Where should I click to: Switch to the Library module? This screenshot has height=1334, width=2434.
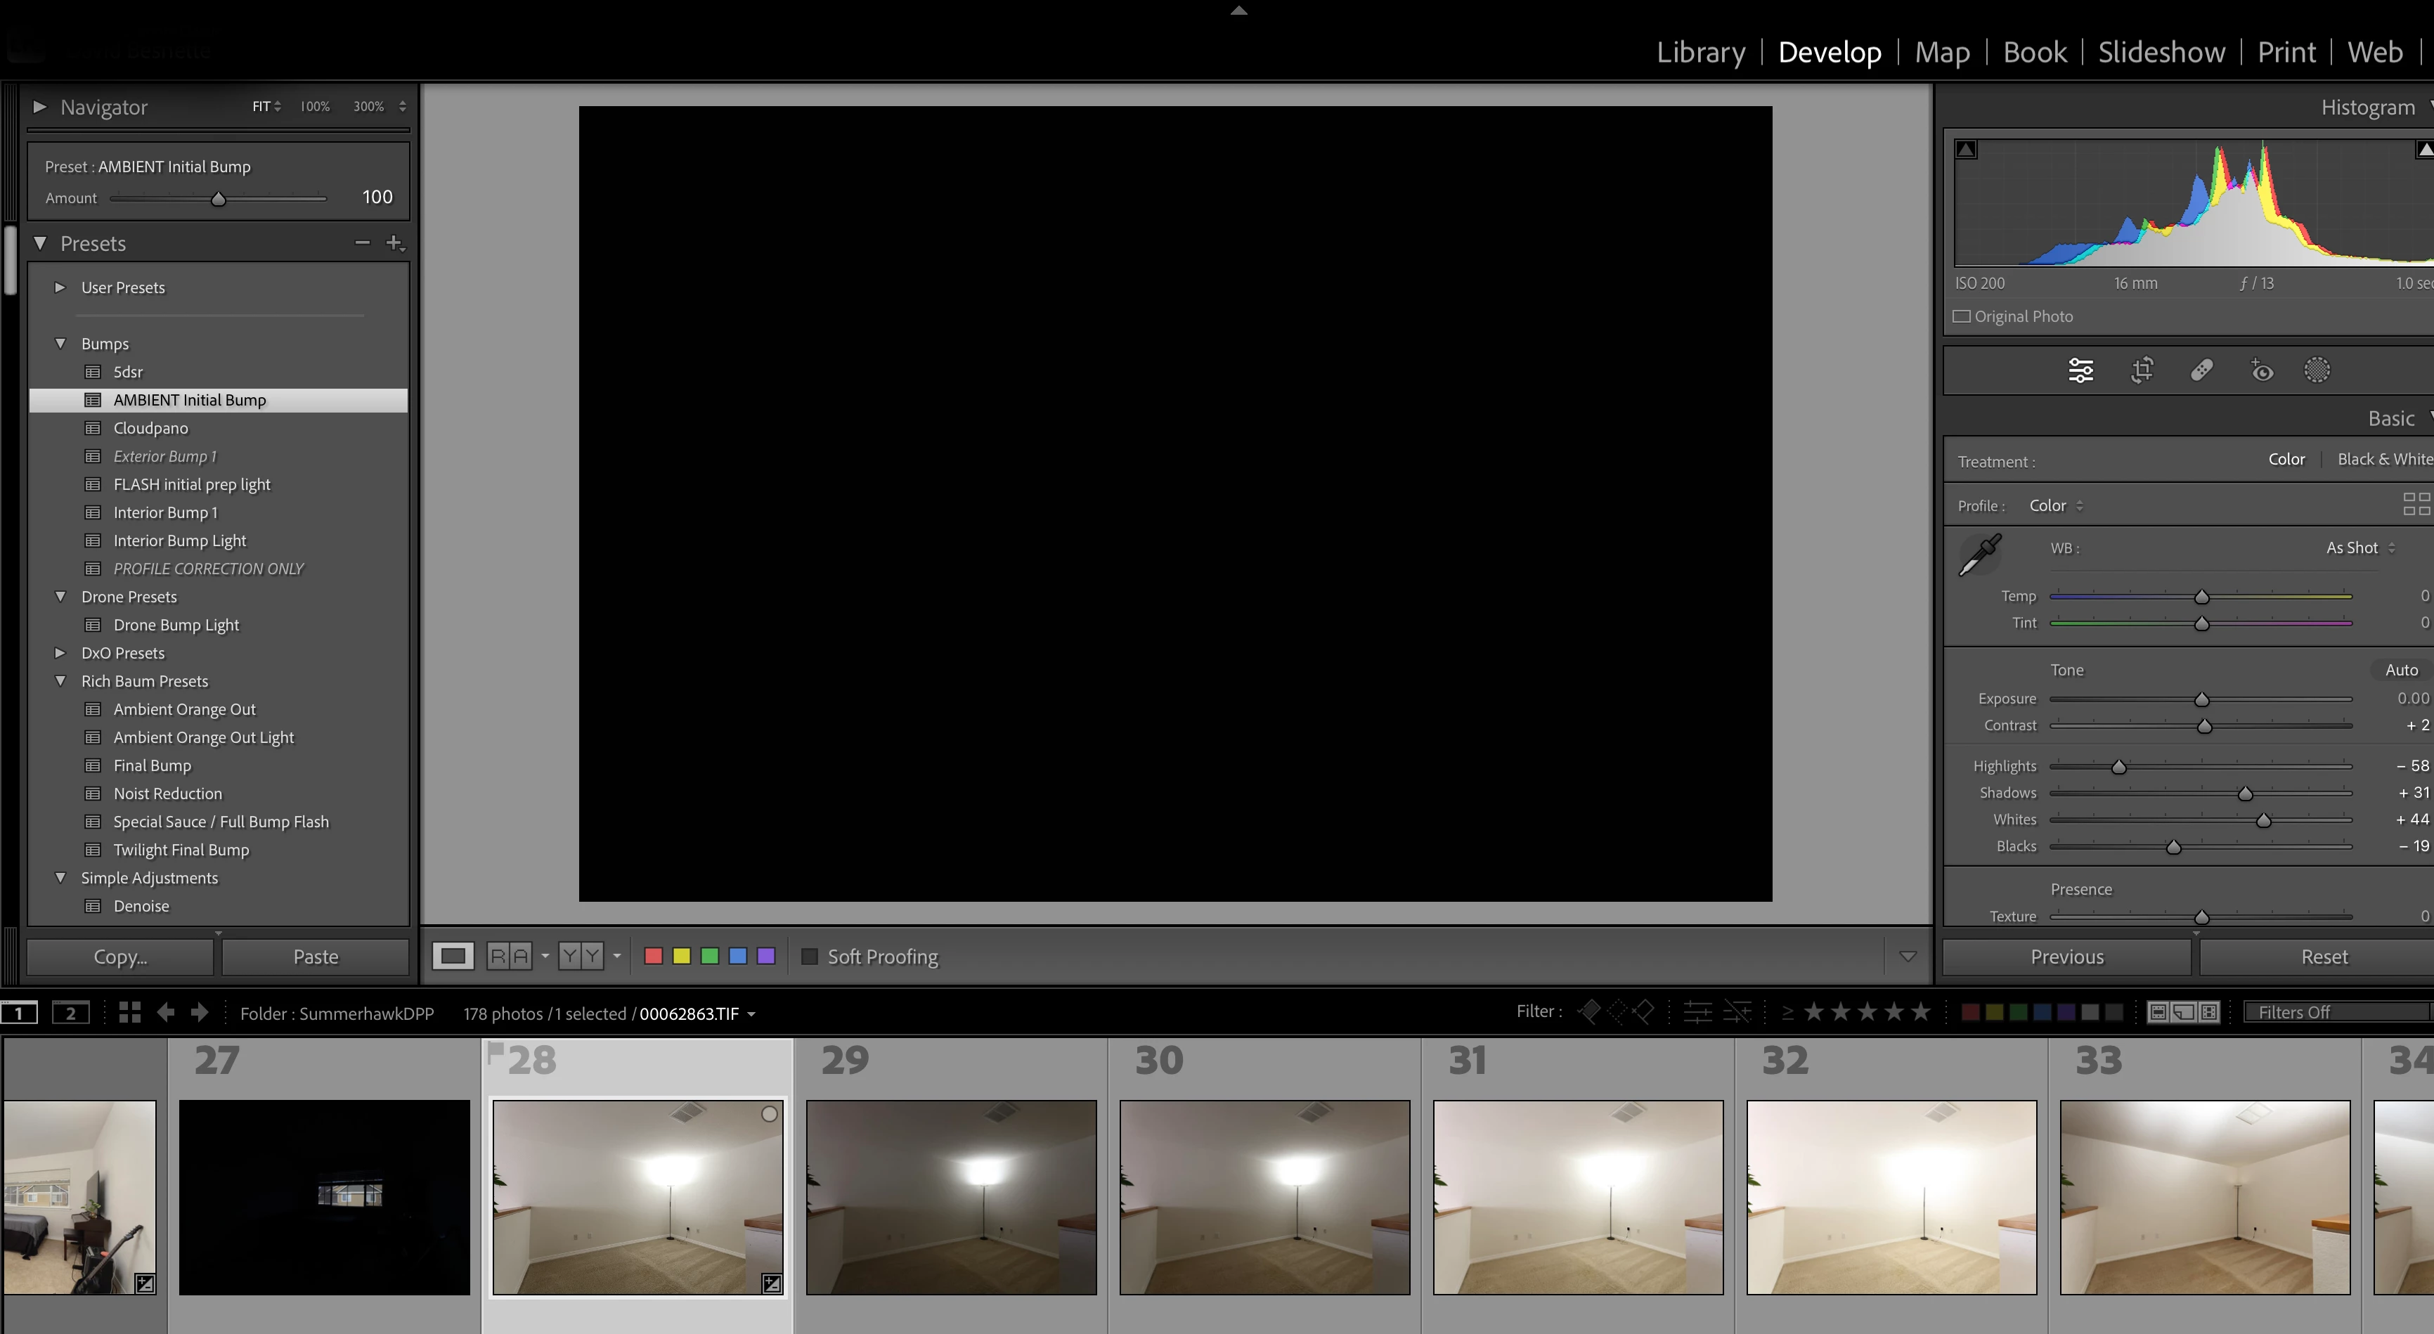(x=1700, y=52)
